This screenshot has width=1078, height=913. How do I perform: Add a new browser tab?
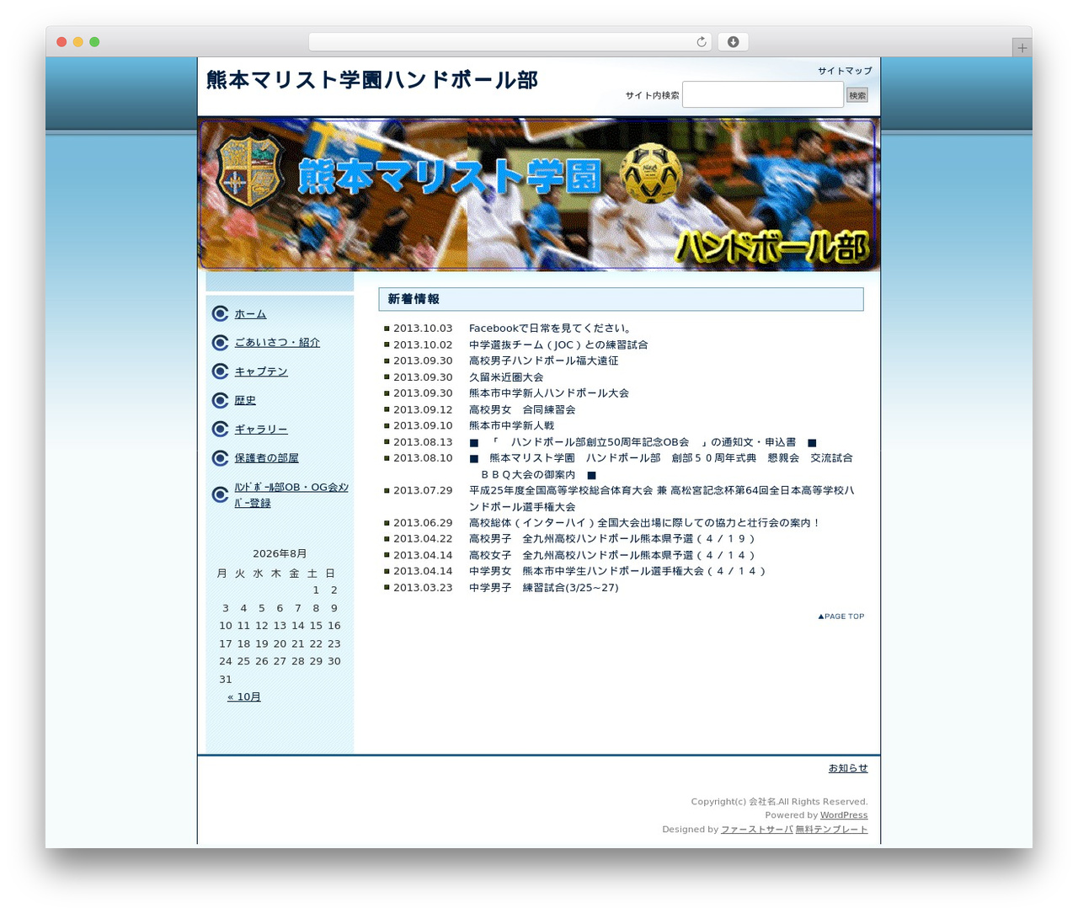1022,48
